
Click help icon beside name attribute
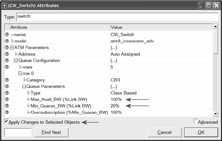click(x=7, y=35)
